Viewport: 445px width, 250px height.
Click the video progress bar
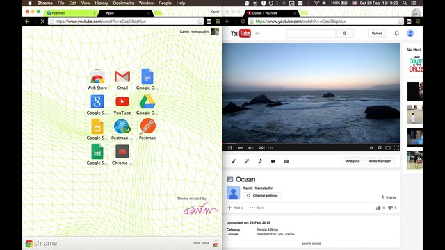[311, 144]
